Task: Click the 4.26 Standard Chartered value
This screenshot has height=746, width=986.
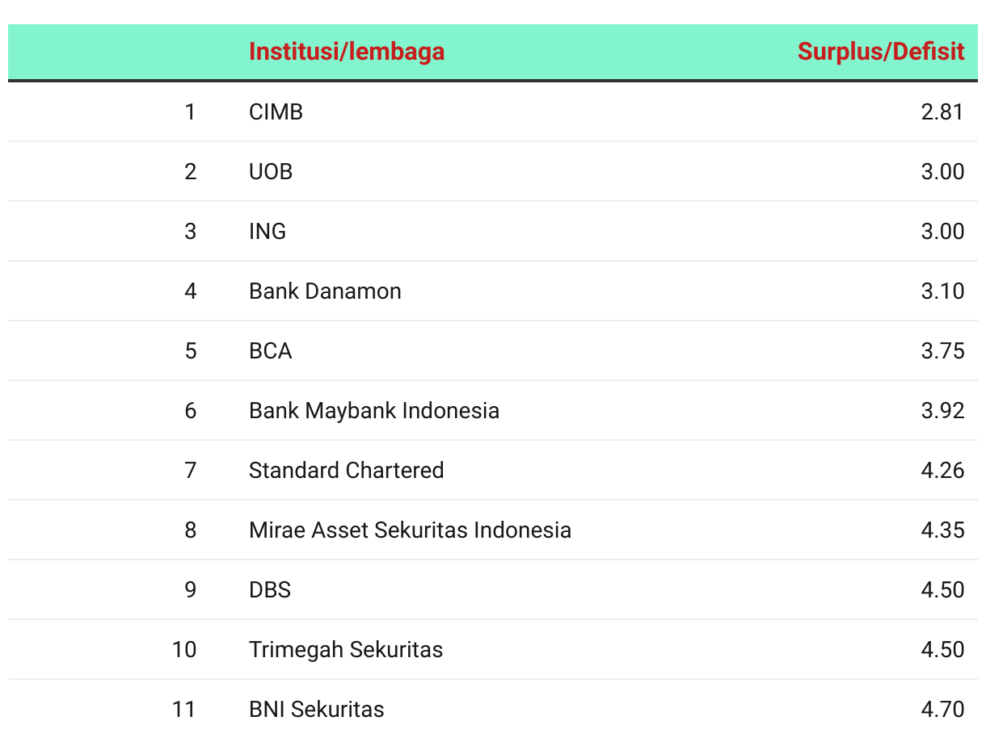Action: pos(942,470)
